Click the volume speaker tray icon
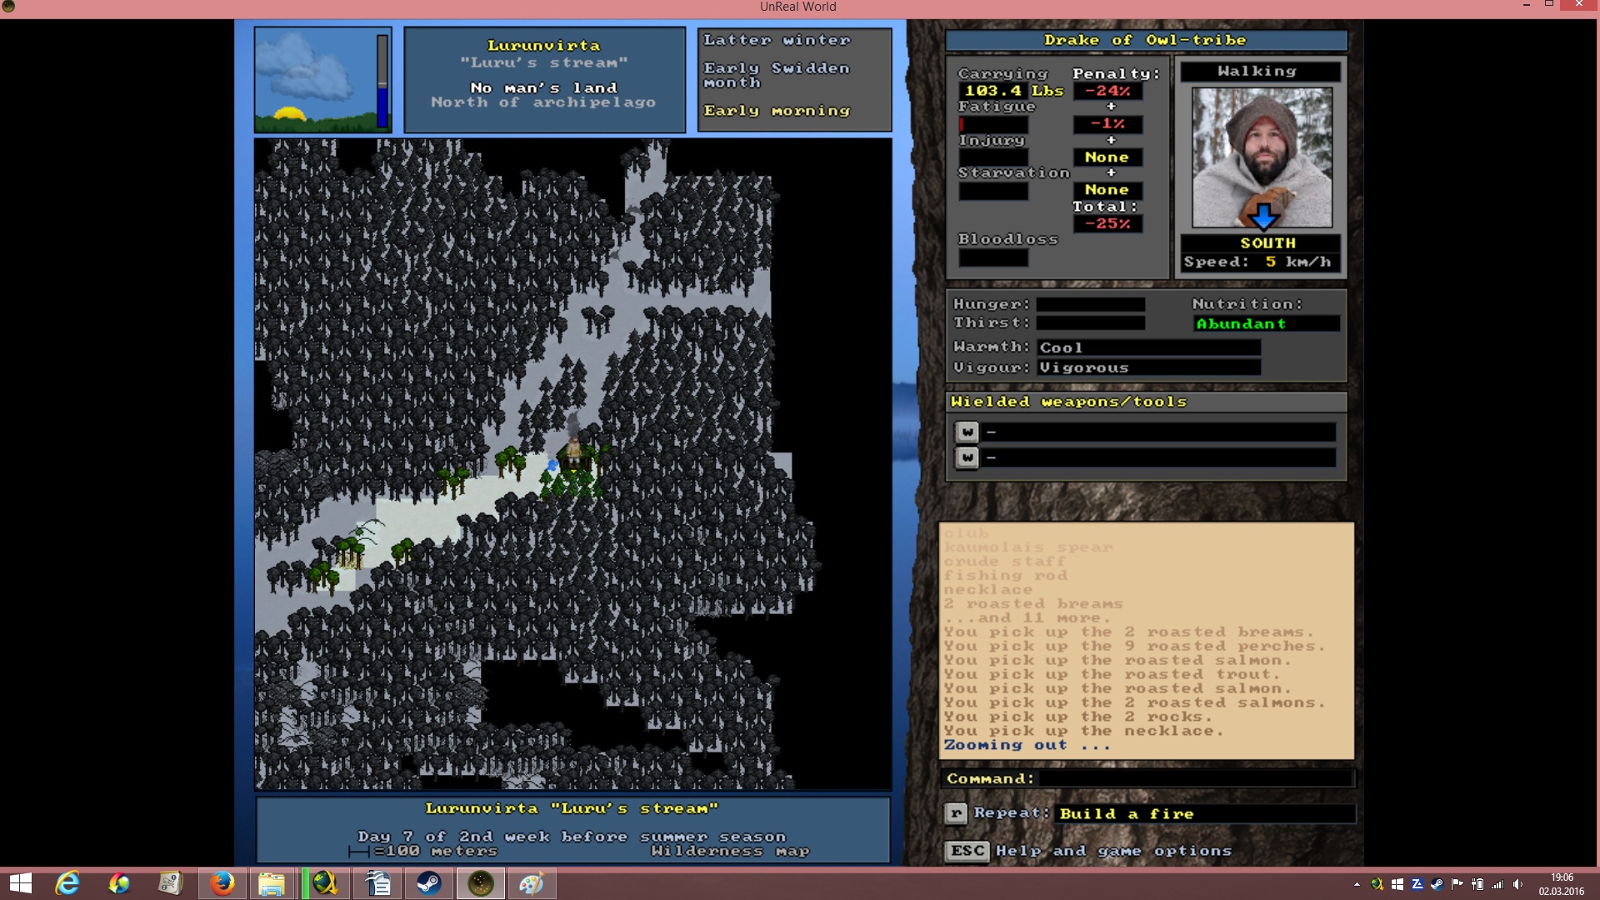Image resolution: width=1600 pixels, height=900 pixels. pos(1517,884)
